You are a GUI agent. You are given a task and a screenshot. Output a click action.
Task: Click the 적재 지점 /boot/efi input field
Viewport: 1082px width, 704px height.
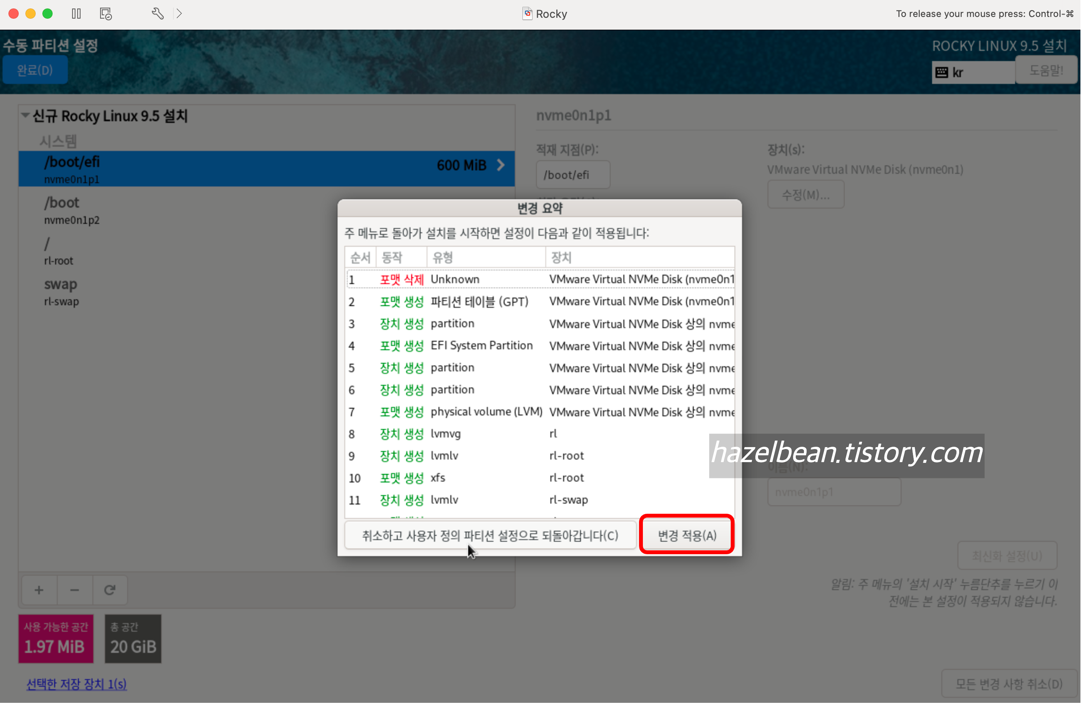tap(573, 175)
